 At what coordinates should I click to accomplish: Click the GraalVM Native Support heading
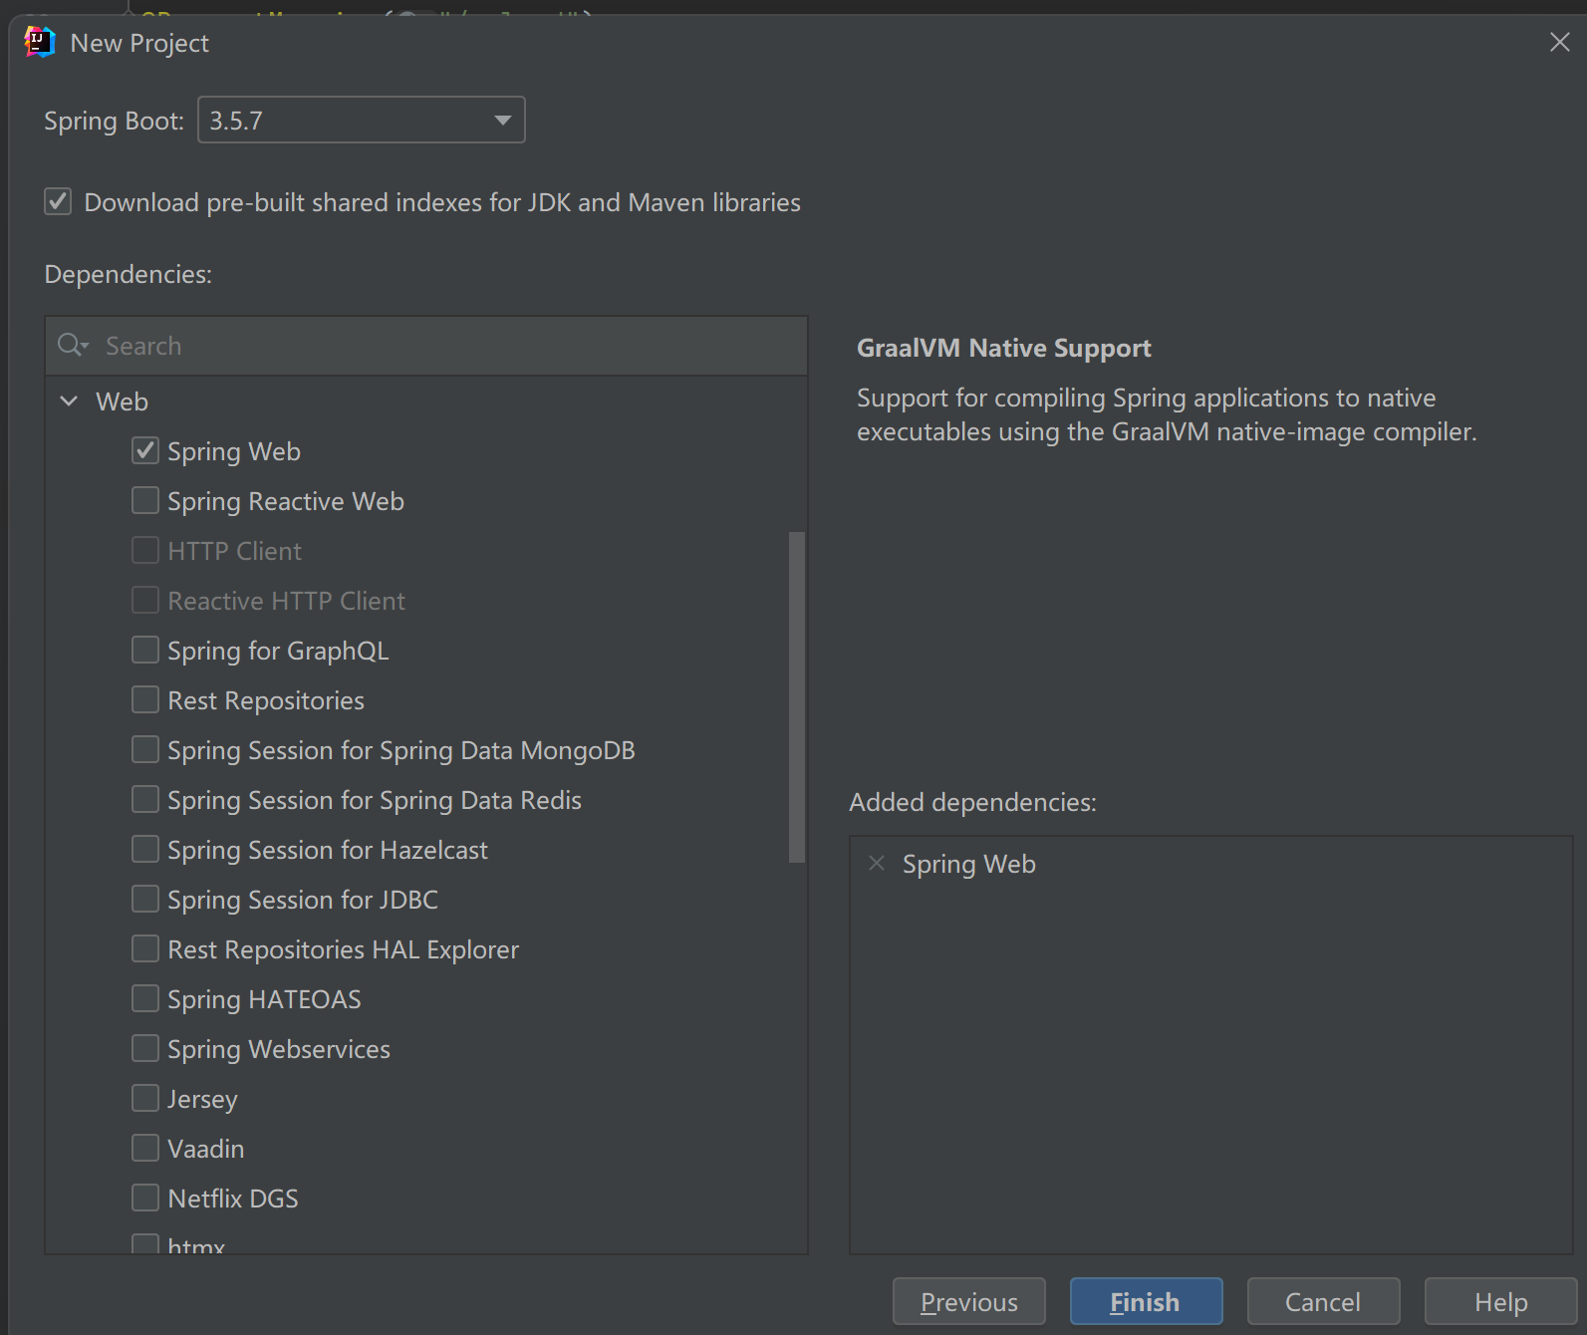pos(1004,348)
